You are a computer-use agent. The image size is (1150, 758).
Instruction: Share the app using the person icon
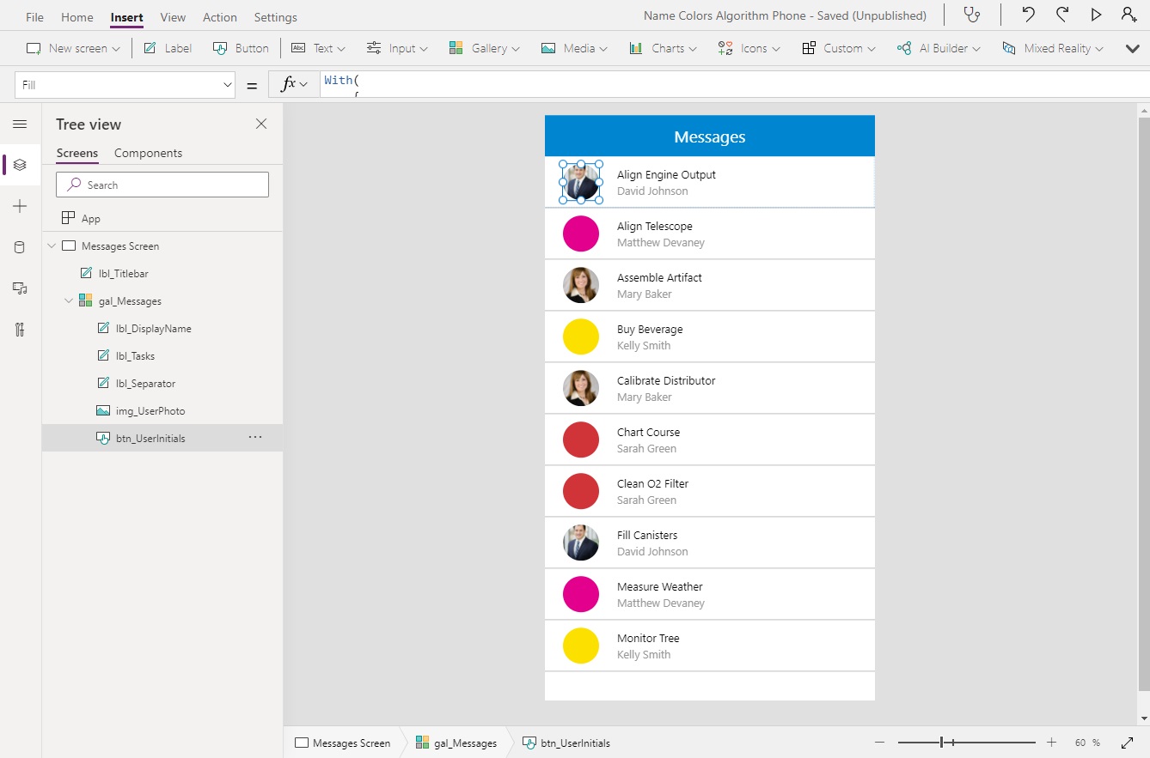tap(1129, 15)
